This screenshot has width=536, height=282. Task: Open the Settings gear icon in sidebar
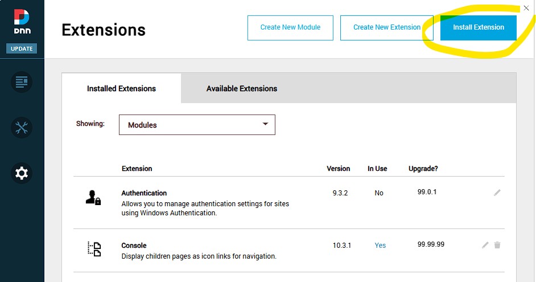pyautogui.click(x=22, y=173)
